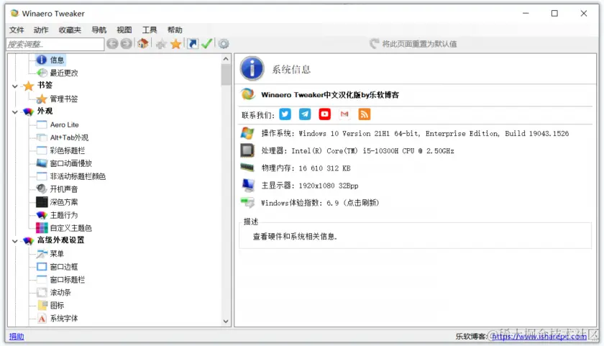Viewport: 604px width, 346px height.
Task: Open the 收藏夹 menu
Action: click(x=70, y=29)
